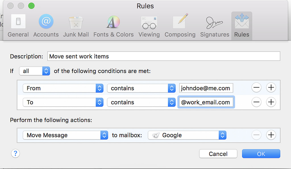The width and height of the screenshot is (291, 169).
Task: Expand the From header dropdown
Action: click(63, 88)
